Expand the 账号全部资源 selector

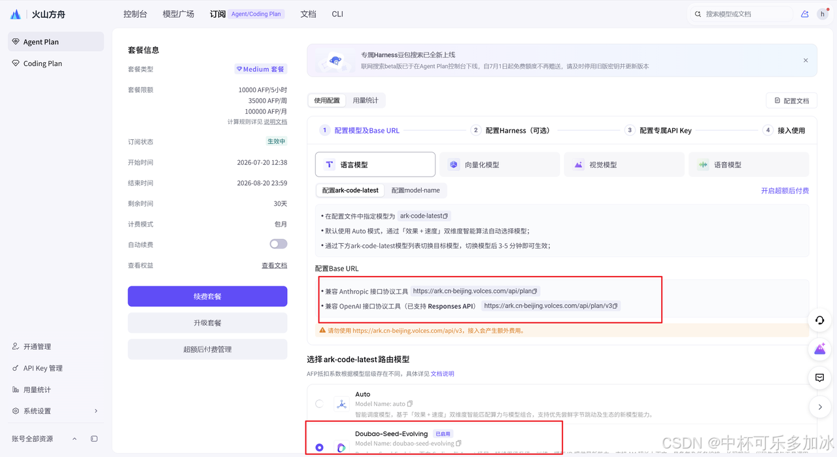pyautogui.click(x=75, y=439)
